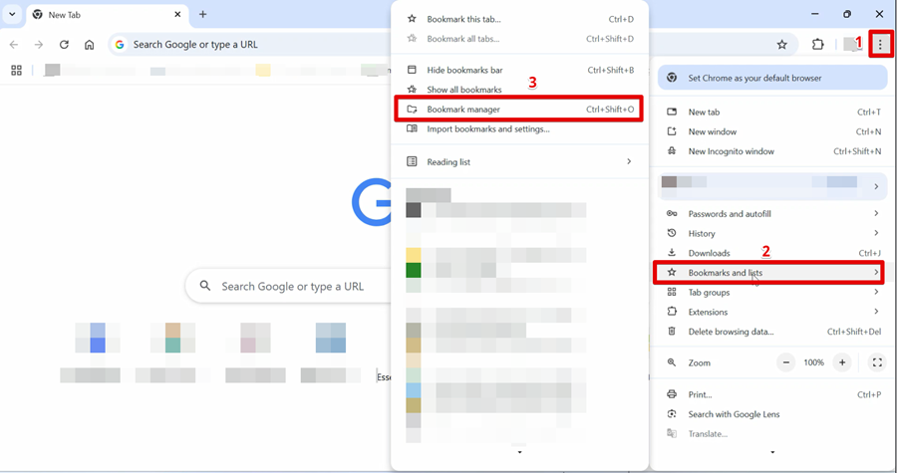
Task: Open new tab with plus icon
Action: point(202,15)
